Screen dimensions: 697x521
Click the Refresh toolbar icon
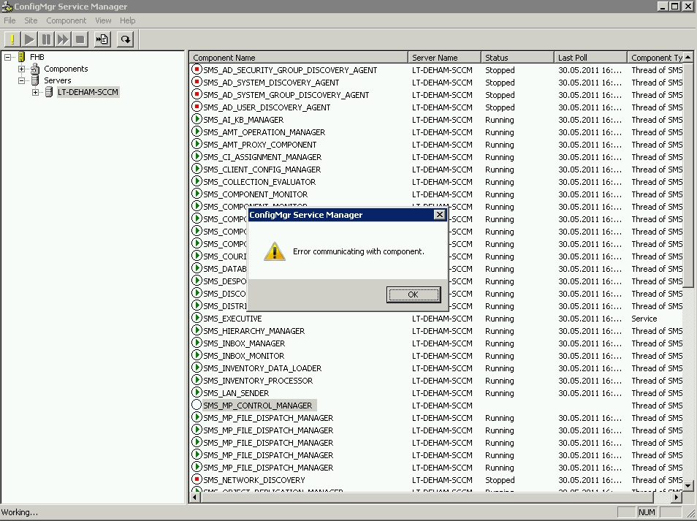126,39
